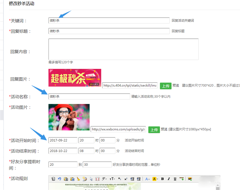The image size is (240, 190).
Task: Click the 关键词 input field showing 微秒杀
Action: click(108, 20)
